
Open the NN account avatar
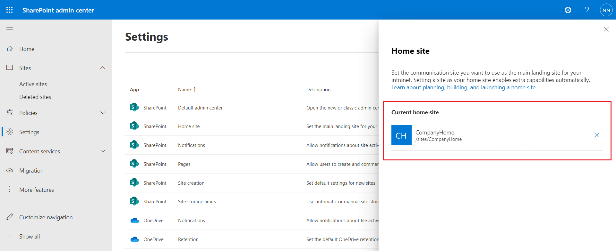click(606, 10)
